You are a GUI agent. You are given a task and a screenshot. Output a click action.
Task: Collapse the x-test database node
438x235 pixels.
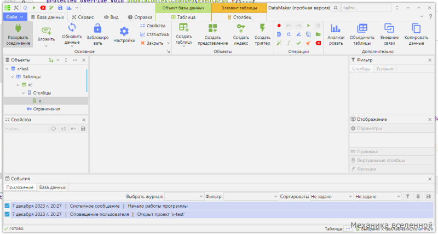pyautogui.click(x=7, y=68)
